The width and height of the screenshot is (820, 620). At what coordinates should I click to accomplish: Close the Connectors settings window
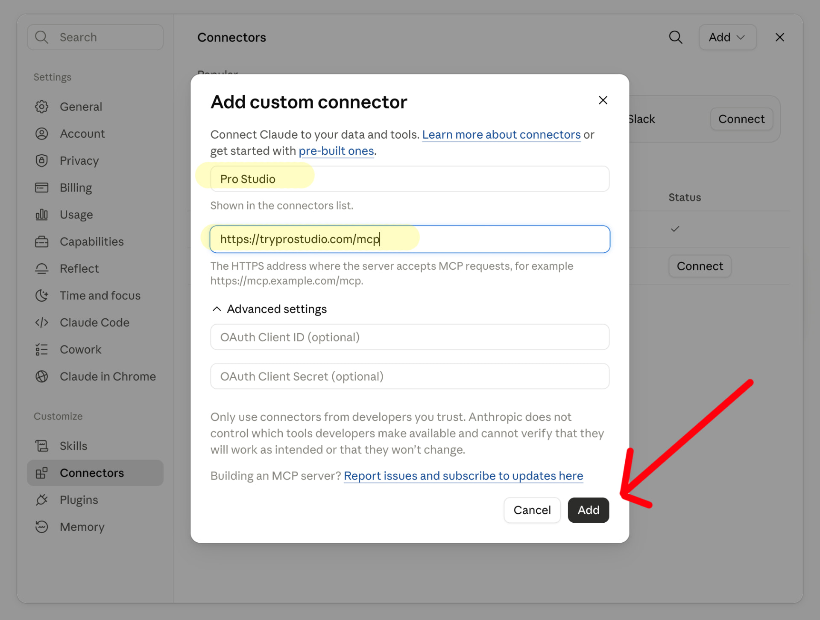779,37
